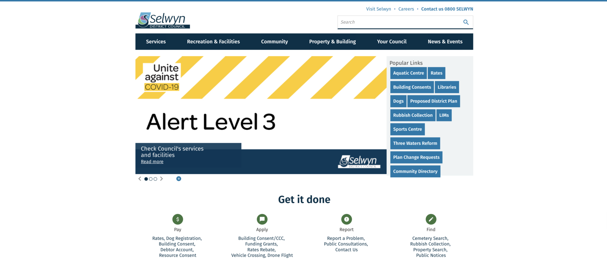Open Rubbish Collection popular link
Screen dimensions: 607x264
tap(413, 115)
